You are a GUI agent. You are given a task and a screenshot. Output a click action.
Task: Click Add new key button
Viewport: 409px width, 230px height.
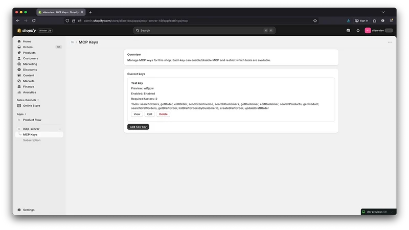tap(138, 127)
